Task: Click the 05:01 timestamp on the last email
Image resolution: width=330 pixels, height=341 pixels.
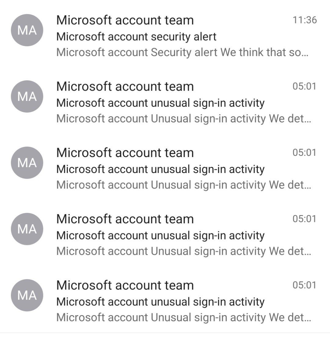Action: point(304,285)
